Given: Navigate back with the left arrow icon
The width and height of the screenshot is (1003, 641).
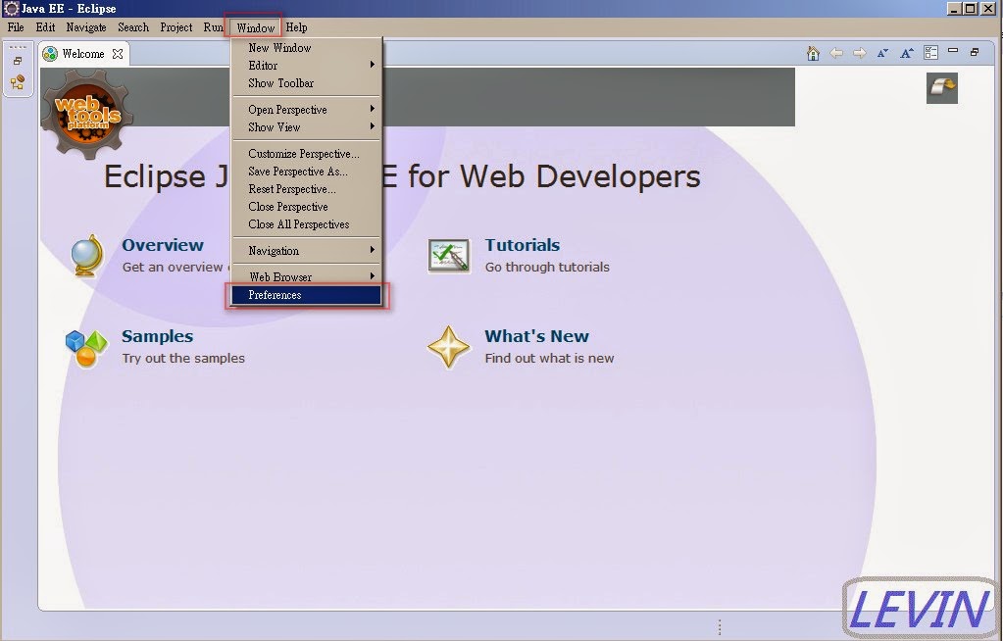Looking at the screenshot, I should [836, 53].
